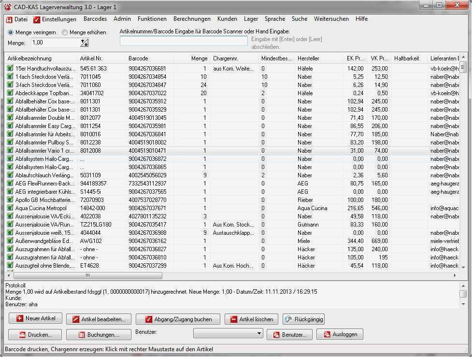This screenshot has width=472, height=357.
Task: Click the green icon beside Außenwandgebläse row
Action: [x=10, y=241]
